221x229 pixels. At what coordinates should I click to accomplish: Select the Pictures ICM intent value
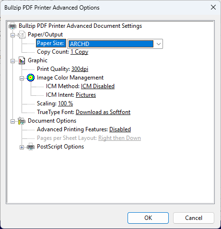point(86,95)
